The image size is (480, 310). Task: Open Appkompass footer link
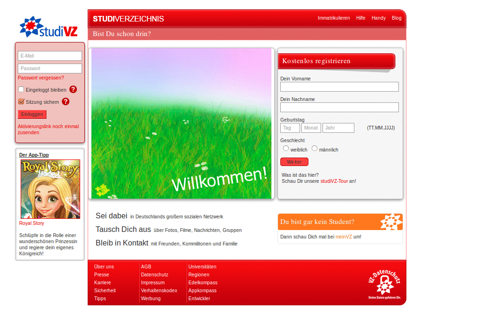click(x=202, y=290)
